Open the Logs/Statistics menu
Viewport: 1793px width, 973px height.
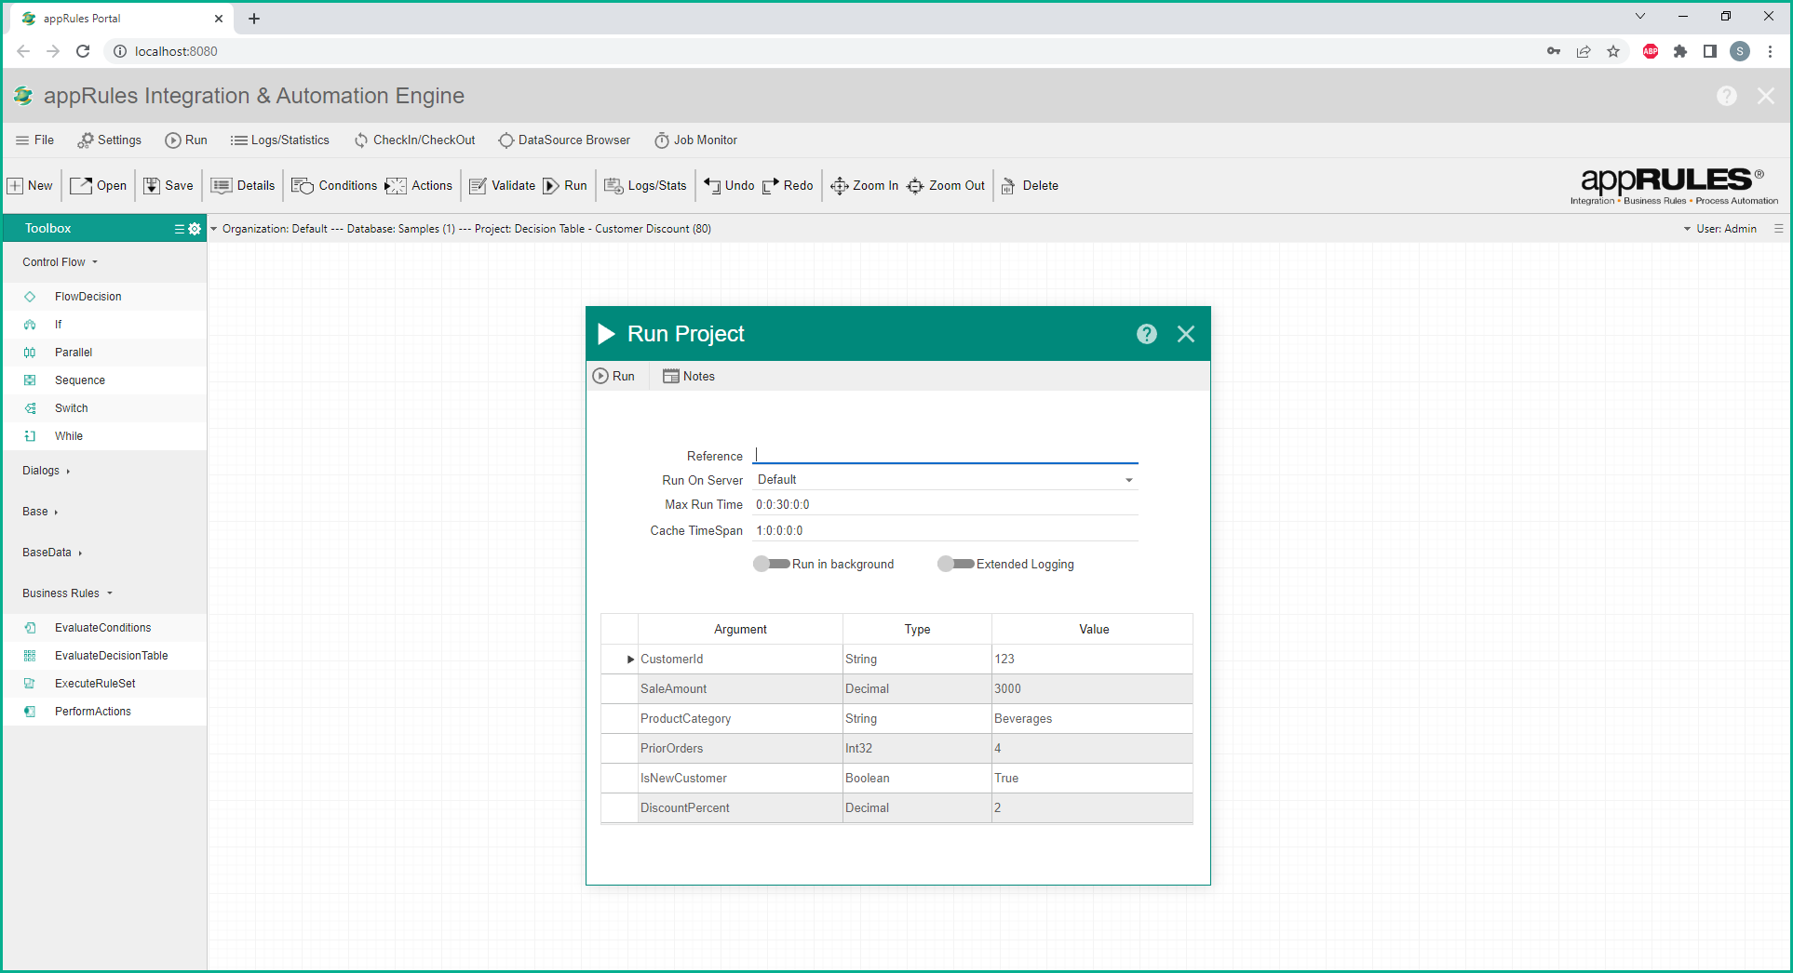pyautogui.click(x=280, y=140)
